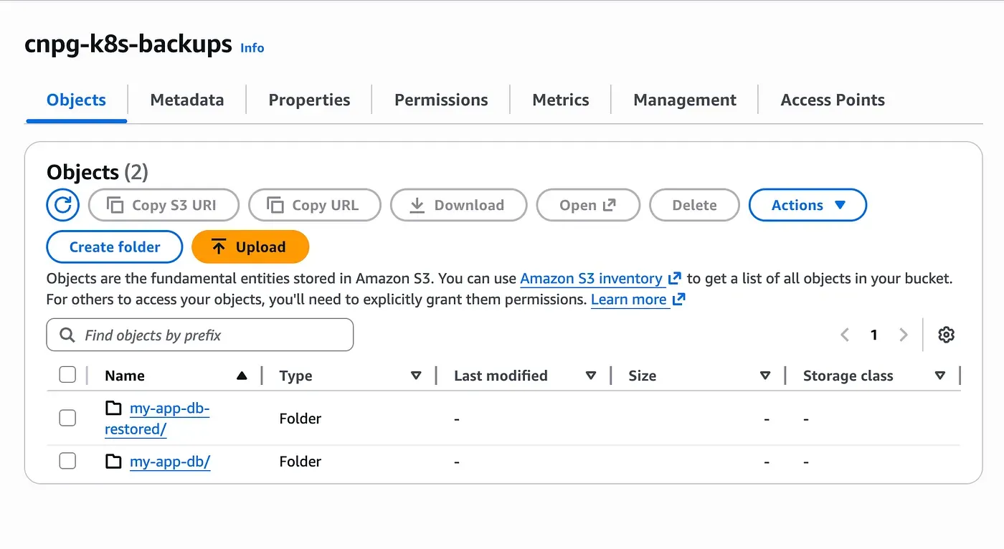The width and height of the screenshot is (1004, 549).
Task: Click the Copy S3 URI button
Action: (163, 205)
